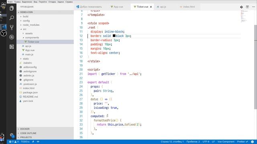Expand the PROJECTS panel section
This screenshot has width=257, height=144.
(45, 138)
